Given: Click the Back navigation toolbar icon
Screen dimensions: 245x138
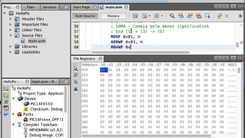Looking at the screenshot, I should [x=145, y=16].
